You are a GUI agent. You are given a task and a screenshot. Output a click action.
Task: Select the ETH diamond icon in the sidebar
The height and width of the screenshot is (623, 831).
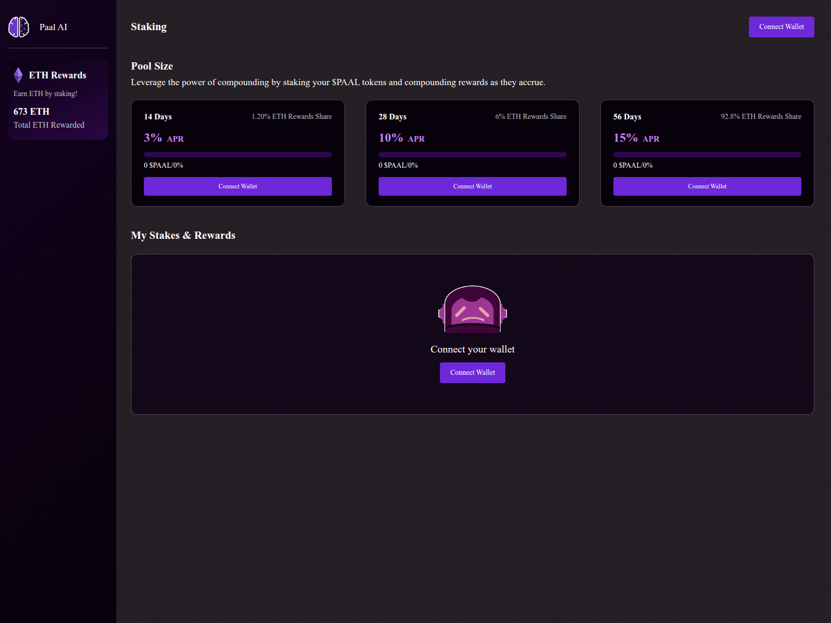pyautogui.click(x=19, y=75)
